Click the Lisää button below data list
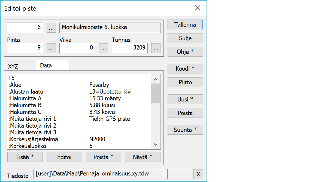The height and width of the screenshot is (182, 327). click(25, 157)
